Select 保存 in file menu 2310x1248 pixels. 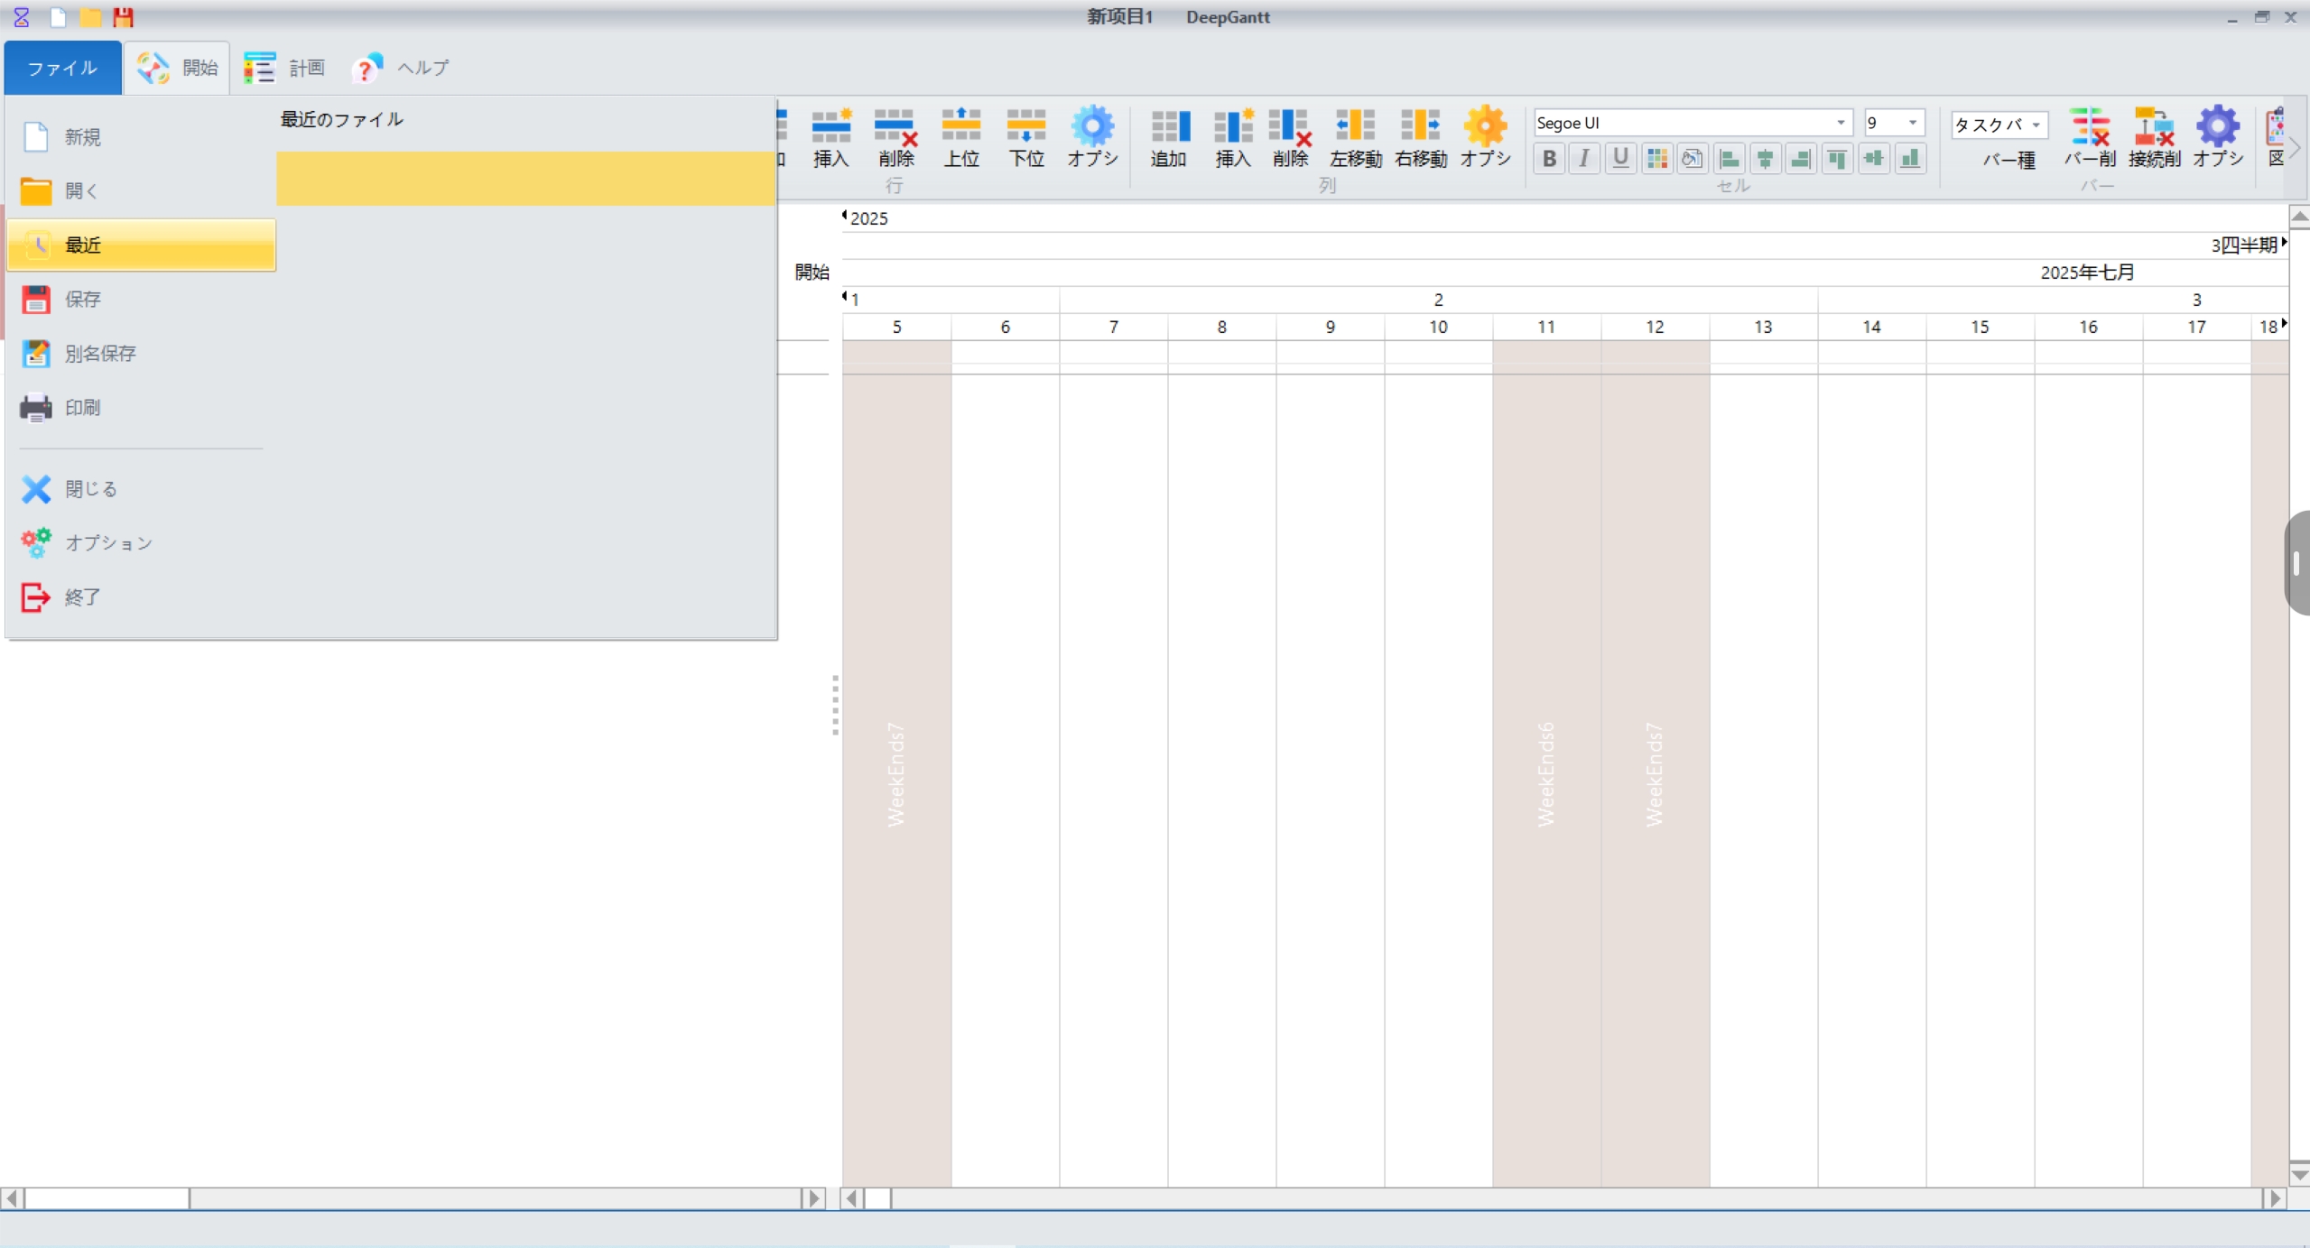(141, 300)
